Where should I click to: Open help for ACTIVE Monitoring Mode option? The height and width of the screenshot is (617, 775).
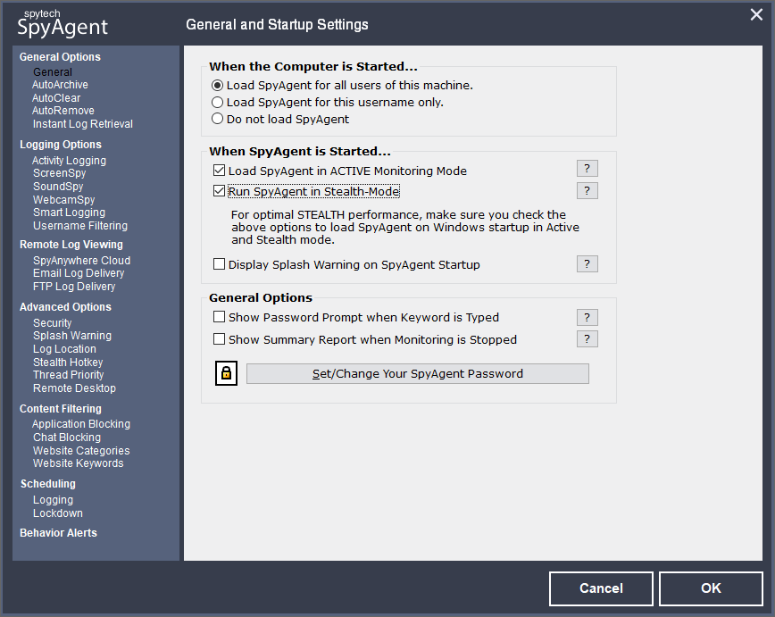coord(587,169)
